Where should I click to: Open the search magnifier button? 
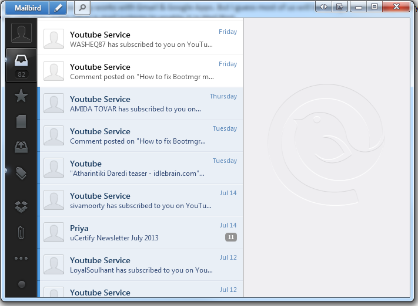click(x=82, y=8)
